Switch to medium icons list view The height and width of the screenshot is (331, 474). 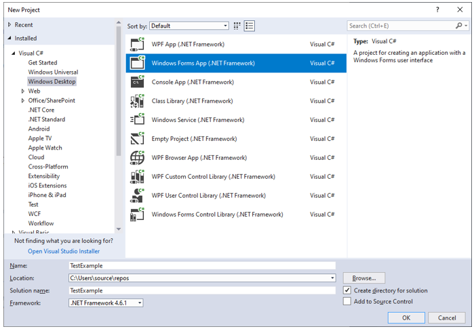(x=250, y=26)
